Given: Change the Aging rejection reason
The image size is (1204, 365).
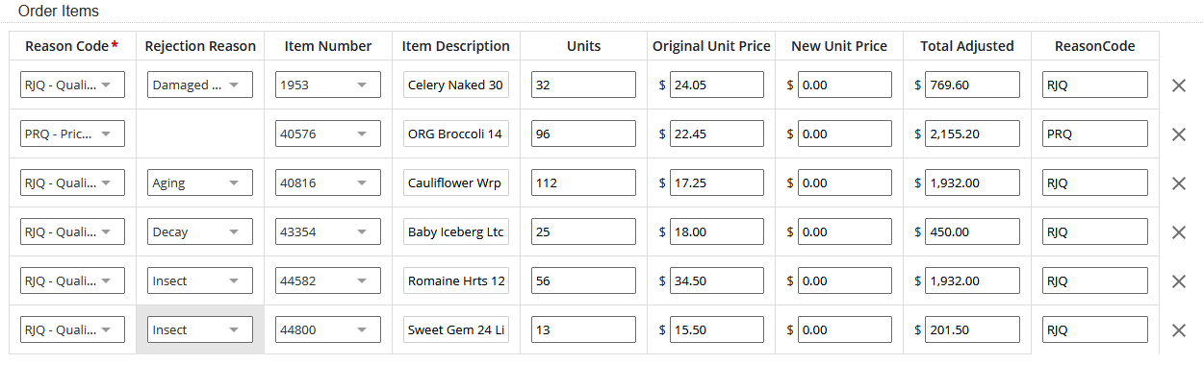Looking at the screenshot, I should (200, 182).
